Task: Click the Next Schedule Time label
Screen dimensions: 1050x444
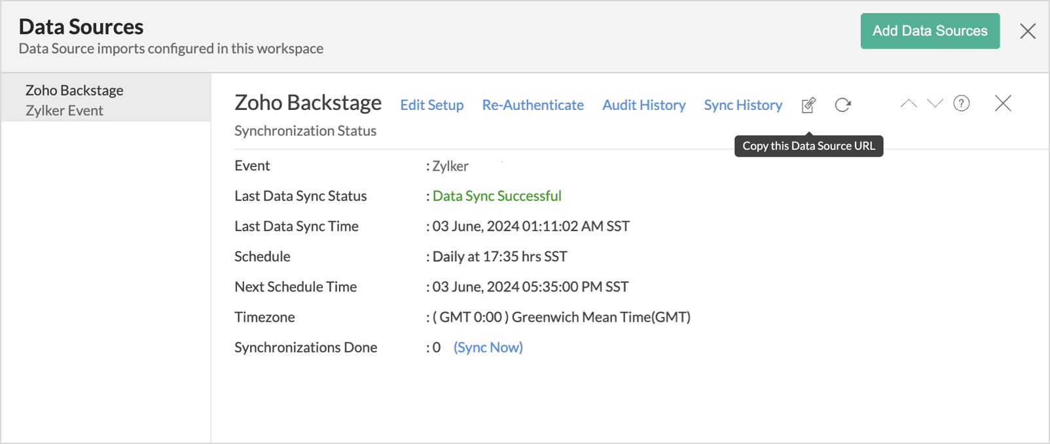Action: [296, 286]
